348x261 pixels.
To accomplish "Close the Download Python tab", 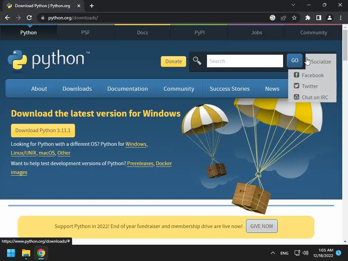I will 79,6.
